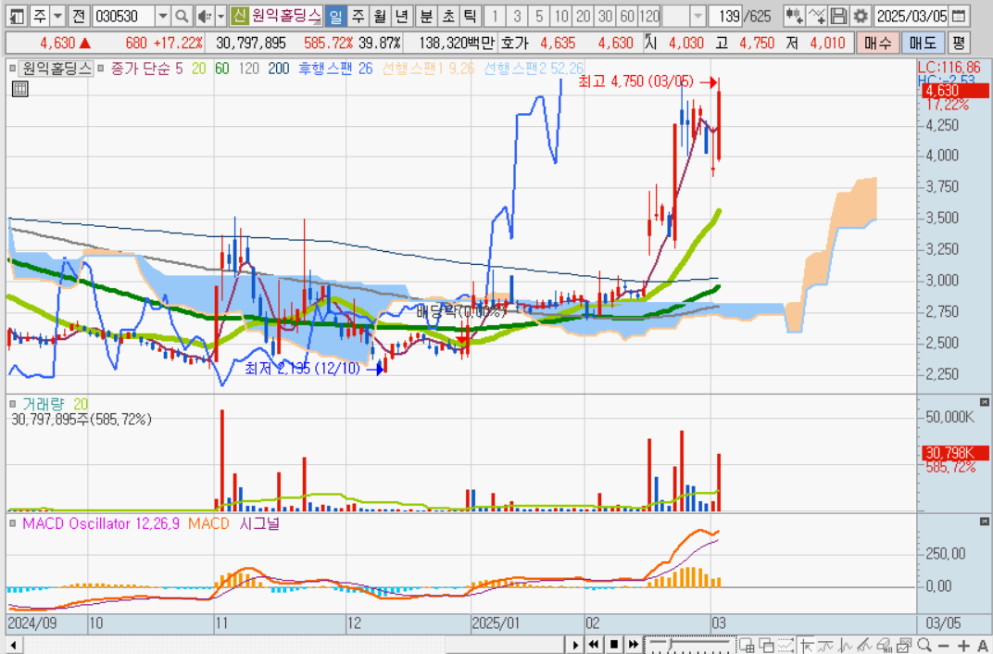The height and width of the screenshot is (654, 993).
Task: Switch to 초 second chart period
Action: pyautogui.click(x=447, y=16)
